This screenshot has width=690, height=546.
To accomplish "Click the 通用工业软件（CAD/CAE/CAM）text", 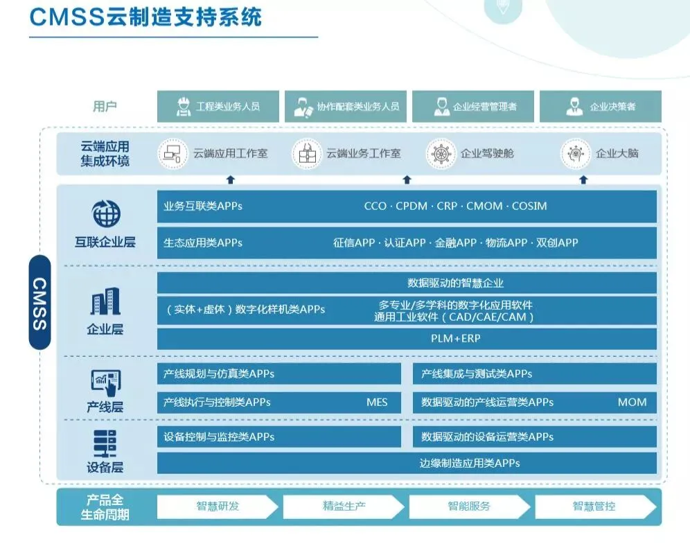I will [454, 317].
